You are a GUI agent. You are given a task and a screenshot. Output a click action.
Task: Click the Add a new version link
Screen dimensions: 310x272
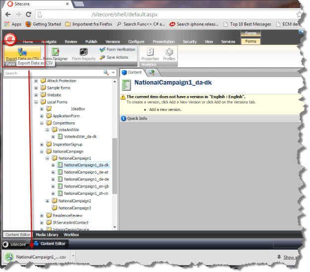(165, 109)
